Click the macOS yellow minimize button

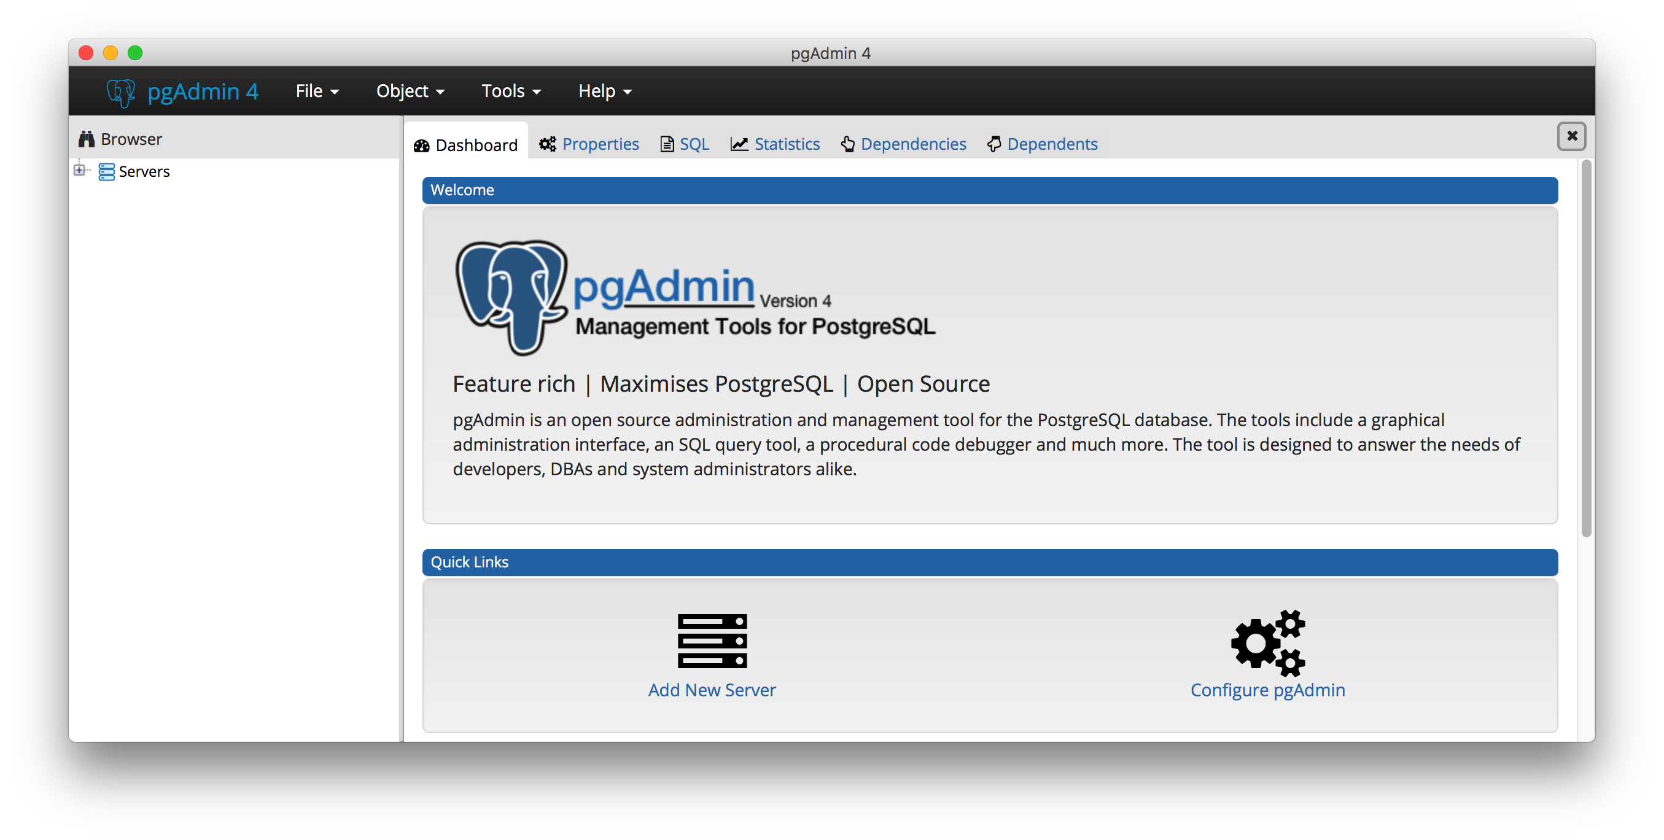(111, 52)
